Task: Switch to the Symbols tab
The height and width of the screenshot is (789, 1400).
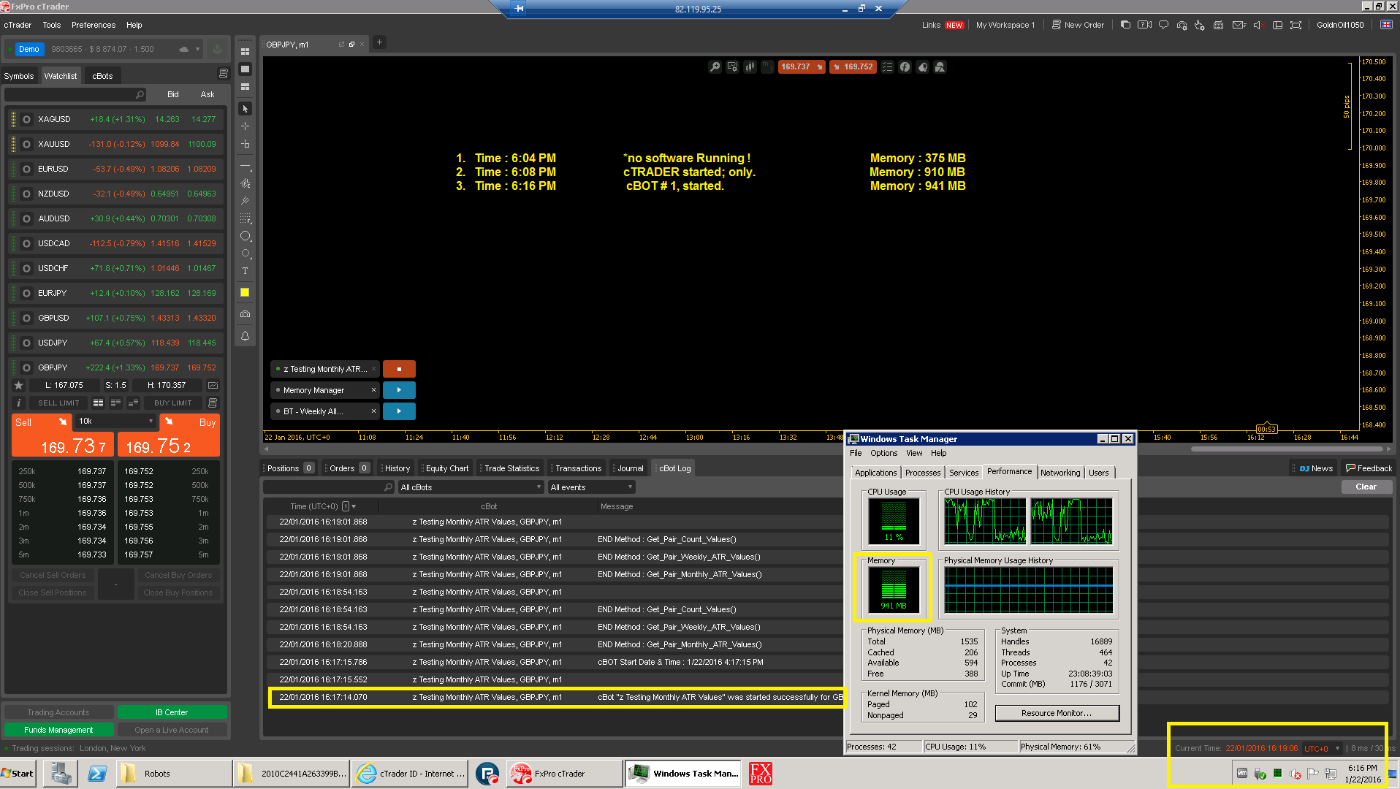Action: click(x=19, y=76)
